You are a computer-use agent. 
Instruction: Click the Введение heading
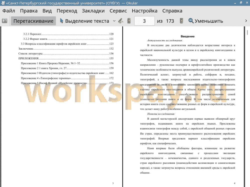click(x=187, y=36)
